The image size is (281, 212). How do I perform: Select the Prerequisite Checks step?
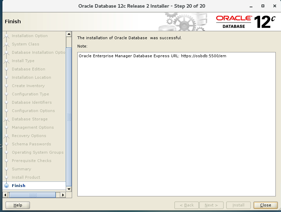tap(32, 161)
